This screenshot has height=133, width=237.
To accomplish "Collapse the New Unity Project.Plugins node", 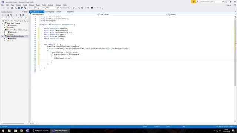I will [3, 37].
